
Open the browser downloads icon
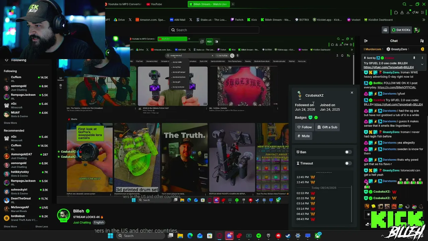[408, 12]
